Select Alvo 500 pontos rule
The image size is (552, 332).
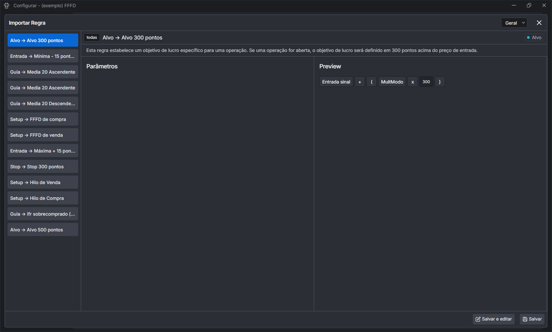pos(43,230)
